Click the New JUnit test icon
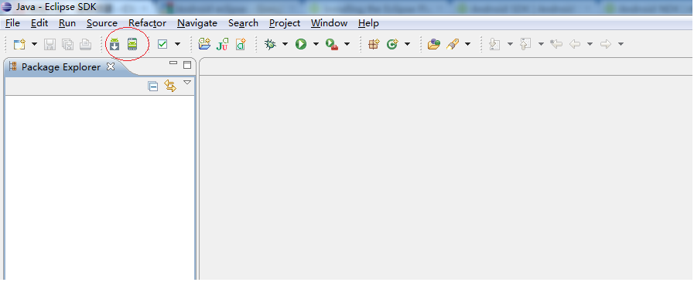694x289 pixels. click(x=222, y=44)
